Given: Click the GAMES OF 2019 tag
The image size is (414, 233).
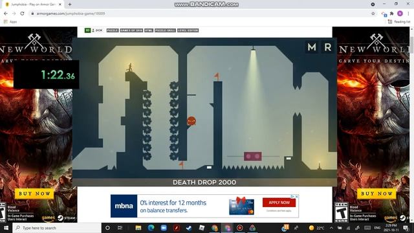Looking at the screenshot, I should click(131, 30).
